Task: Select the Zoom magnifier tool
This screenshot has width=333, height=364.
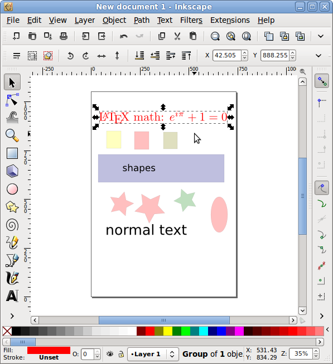Action: pos(12,135)
